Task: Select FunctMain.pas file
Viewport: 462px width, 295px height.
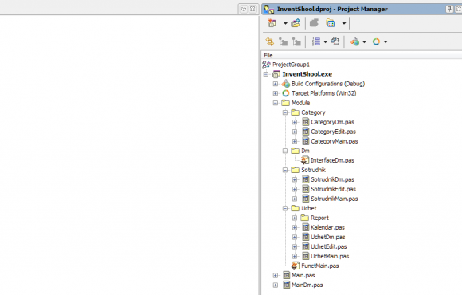Action: click(x=320, y=265)
